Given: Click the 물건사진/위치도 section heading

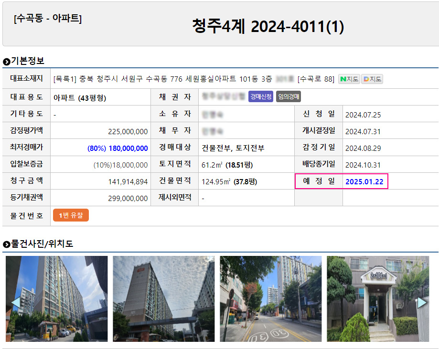Looking at the screenshot, I should pyautogui.click(x=42, y=244).
